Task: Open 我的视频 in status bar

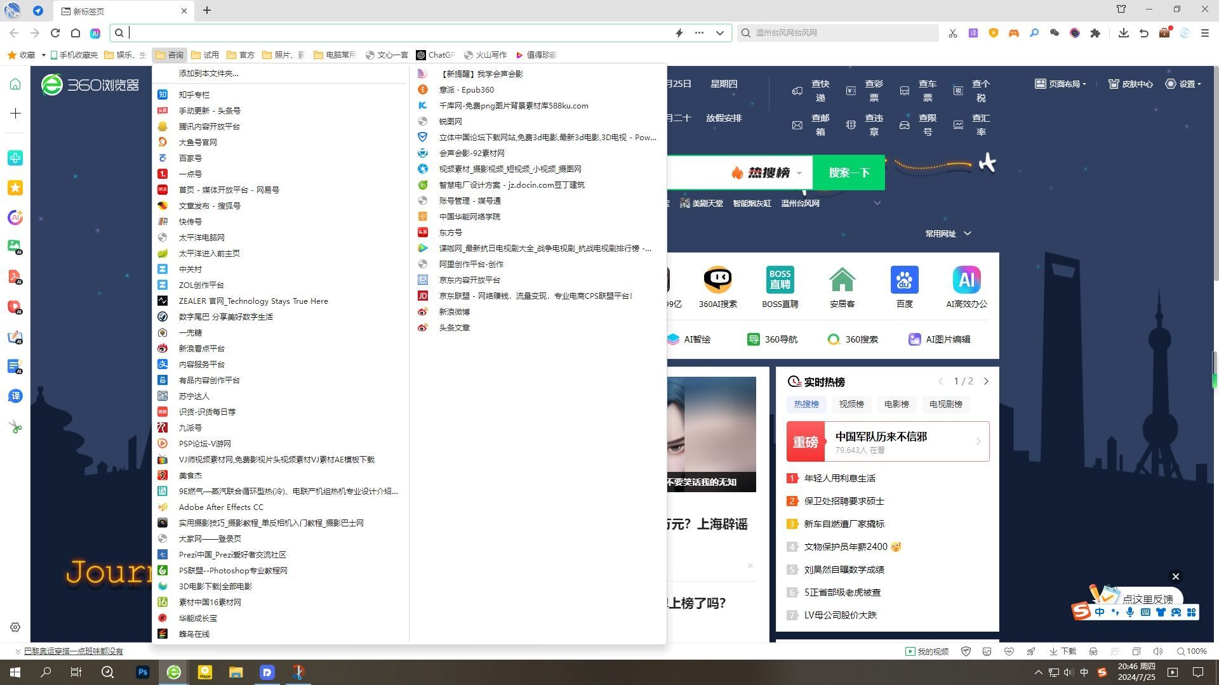Action: pos(927,651)
